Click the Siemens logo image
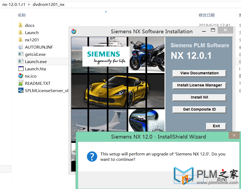Viewport: 241px width, 189px height. click(106, 56)
